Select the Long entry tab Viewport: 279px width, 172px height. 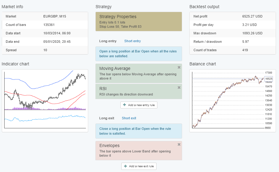point(107,41)
